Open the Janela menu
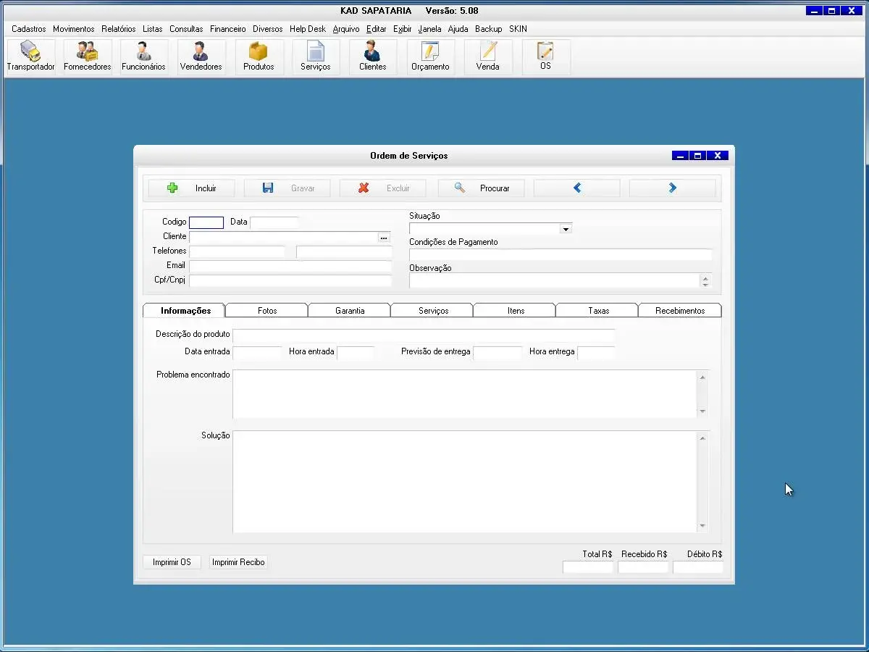Image resolution: width=869 pixels, height=652 pixels. 430,29
